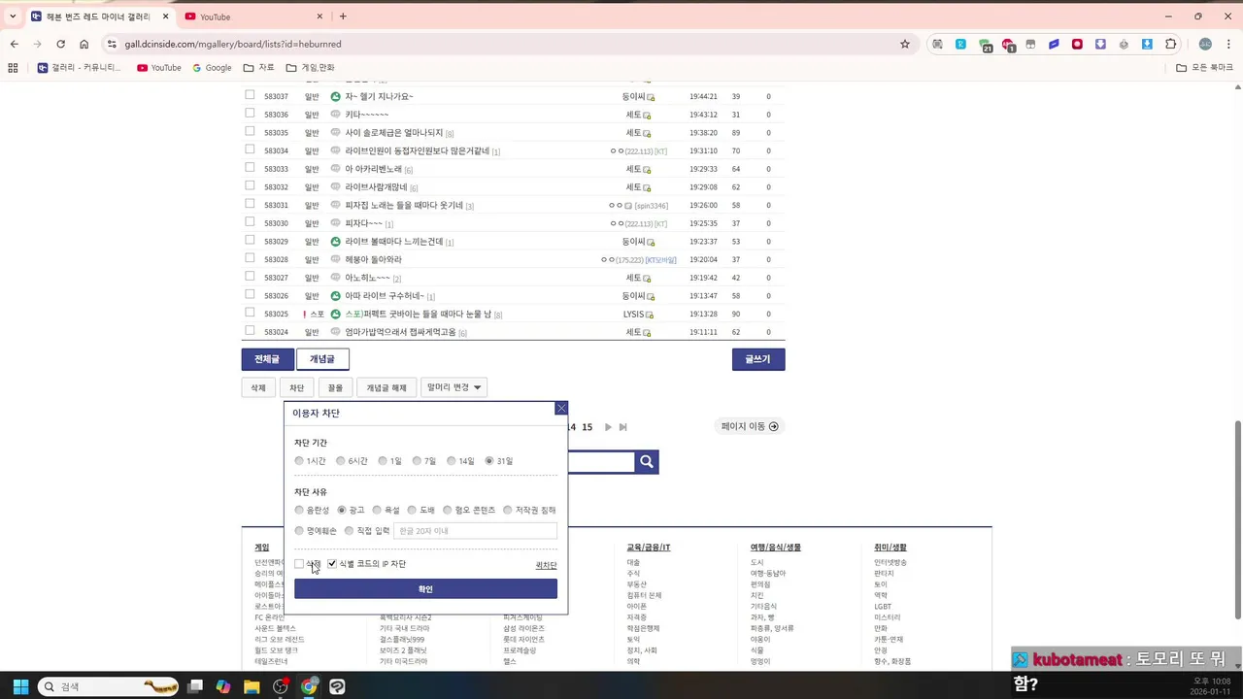Click the 귀차단 link
The image size is (1243, 699).
(x=546, y=565)
